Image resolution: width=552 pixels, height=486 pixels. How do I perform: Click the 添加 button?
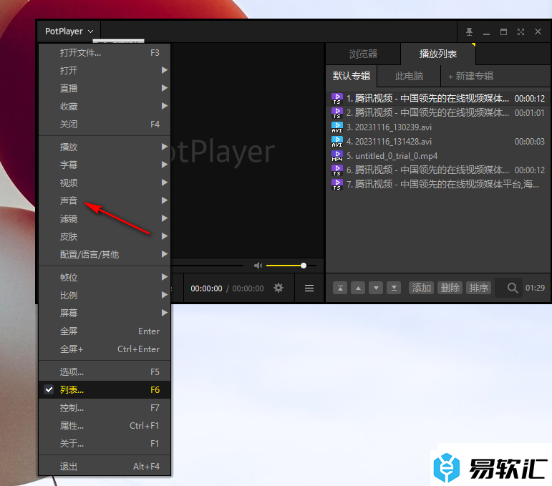421,288
